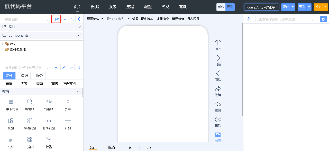
Task: Click the 发布 publish button
Action: pyautogui.click(x=318, y=7)
